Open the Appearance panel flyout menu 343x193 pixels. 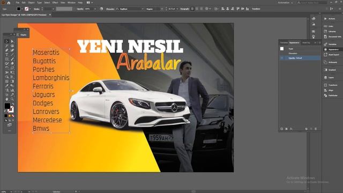click(x=319, y=43)
